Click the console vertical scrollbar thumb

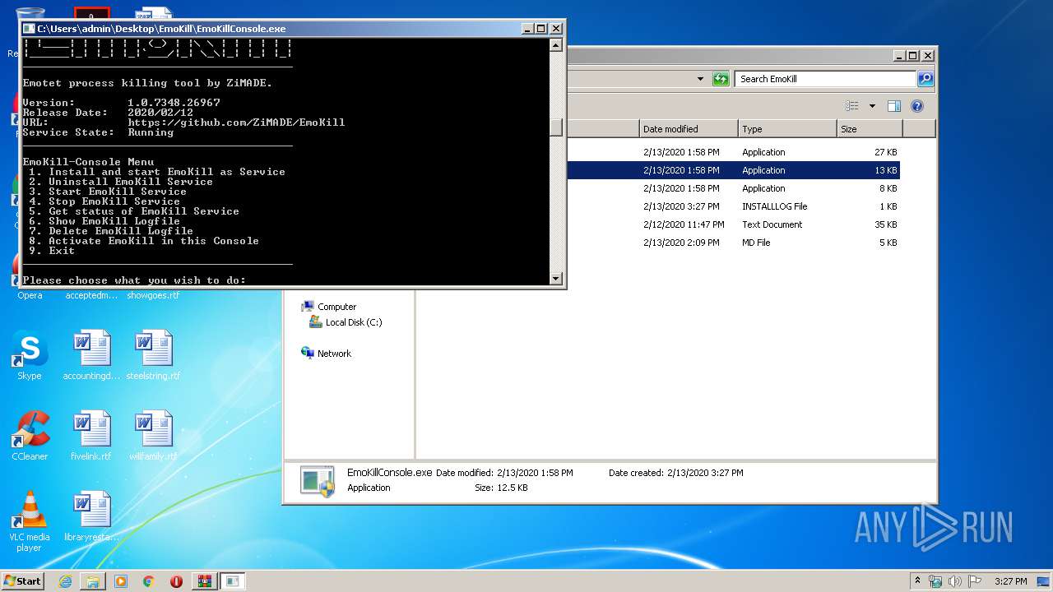pyautogui.click(x=556, y=127)
